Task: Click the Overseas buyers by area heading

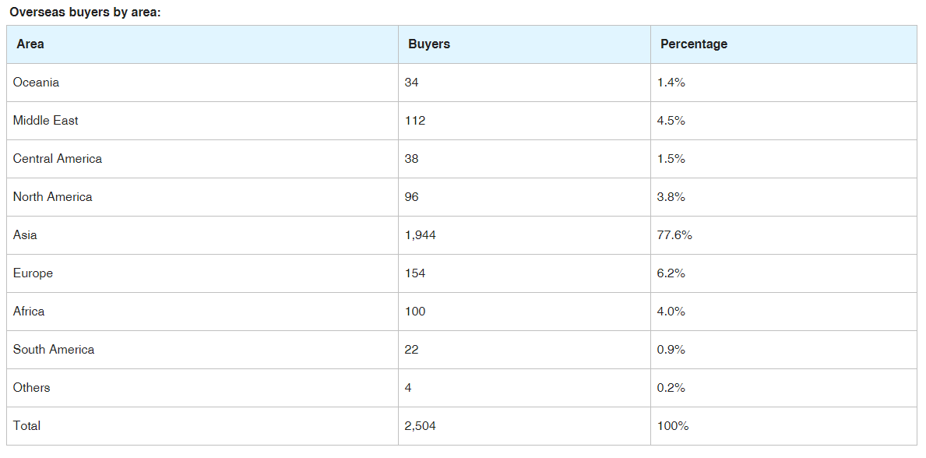Action: click(85, 12)
